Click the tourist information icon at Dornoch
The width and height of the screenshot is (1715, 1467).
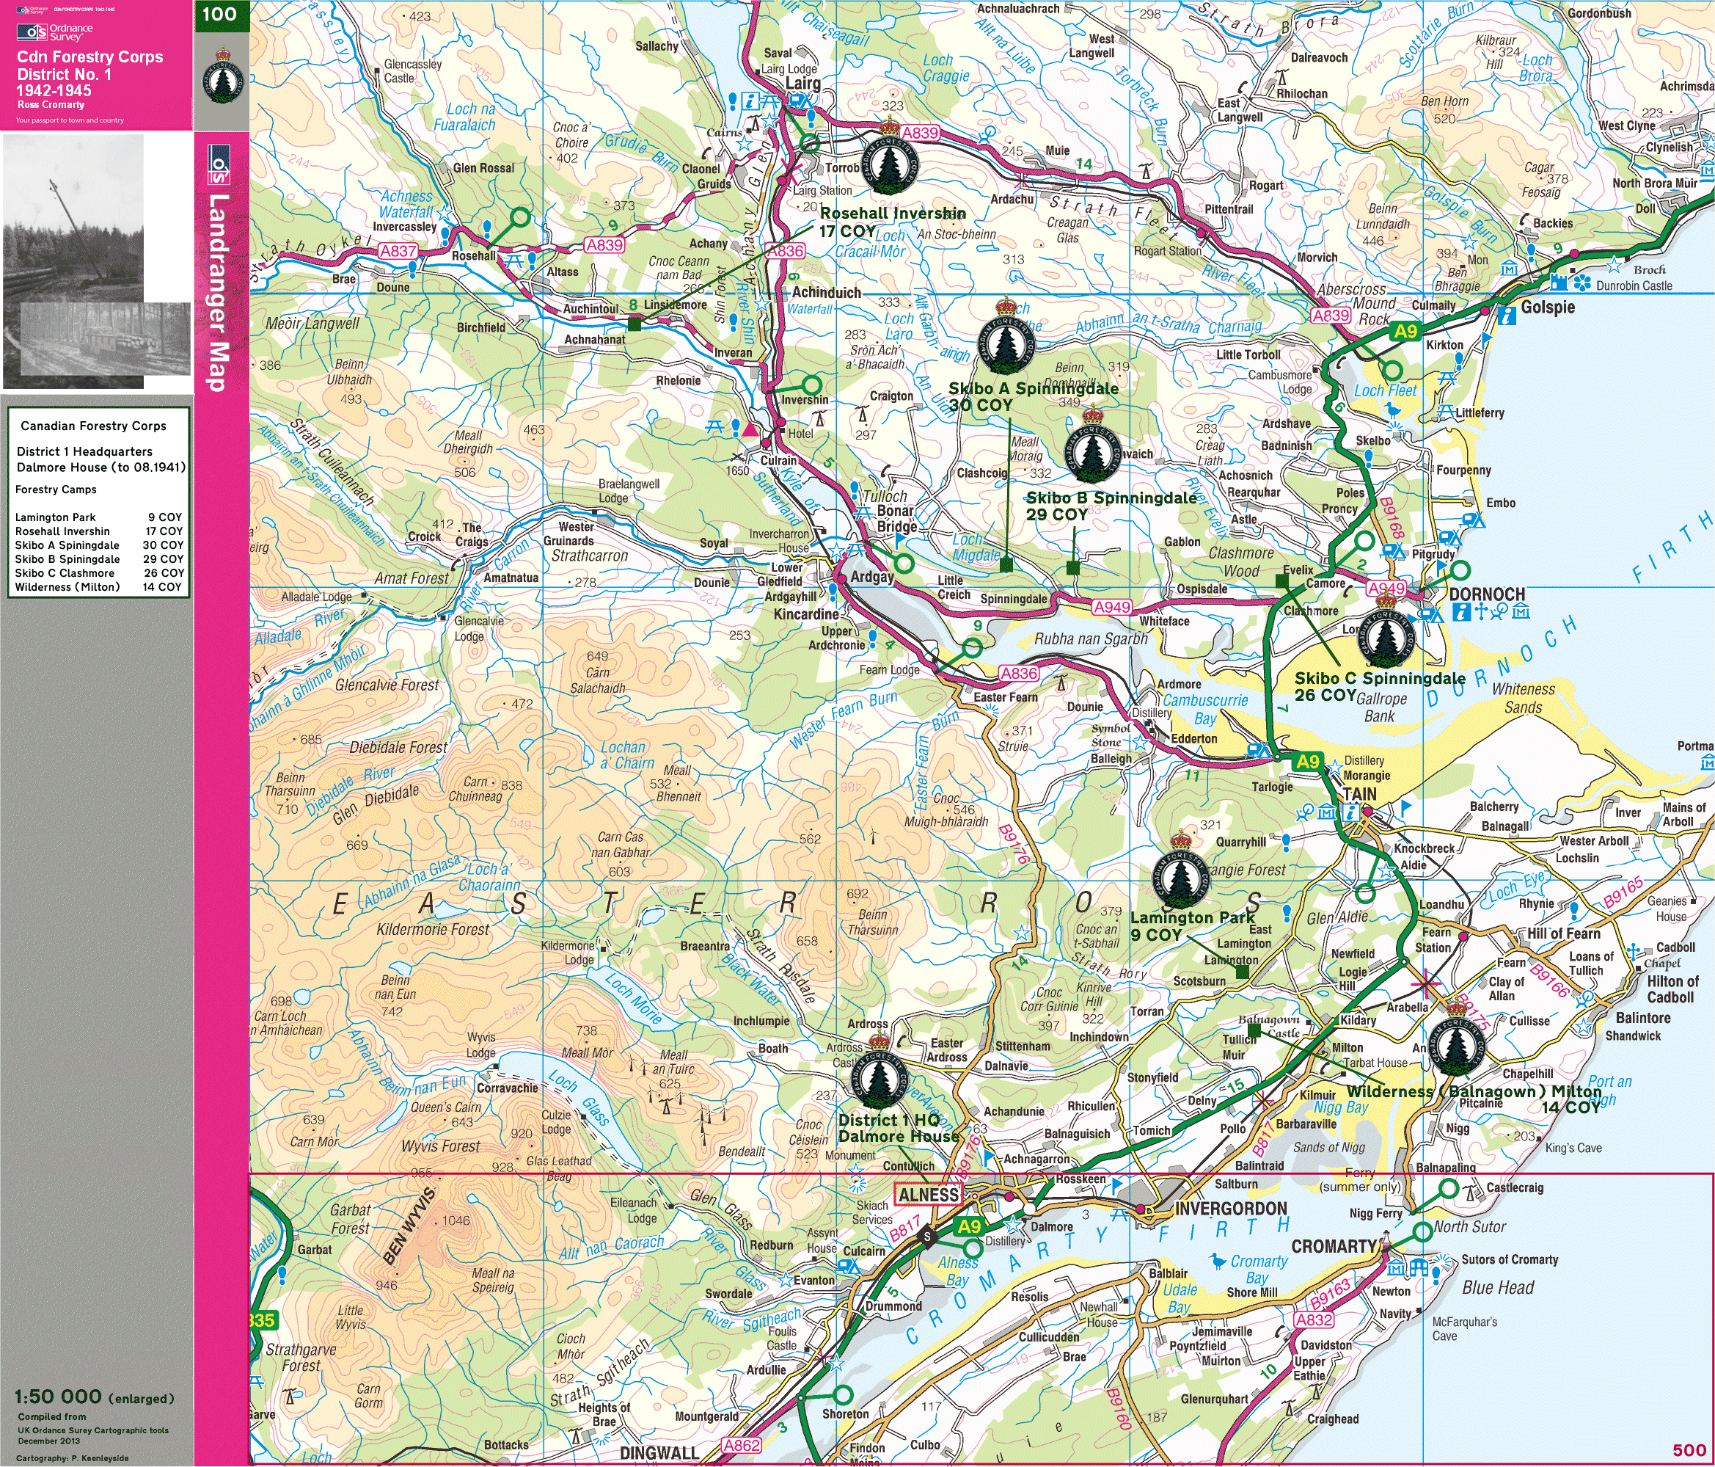[1461, 613]
